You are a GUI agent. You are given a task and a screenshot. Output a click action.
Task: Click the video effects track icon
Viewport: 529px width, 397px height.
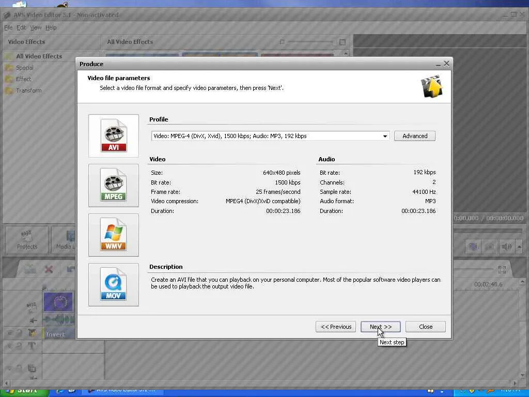[x=32, y=333]
